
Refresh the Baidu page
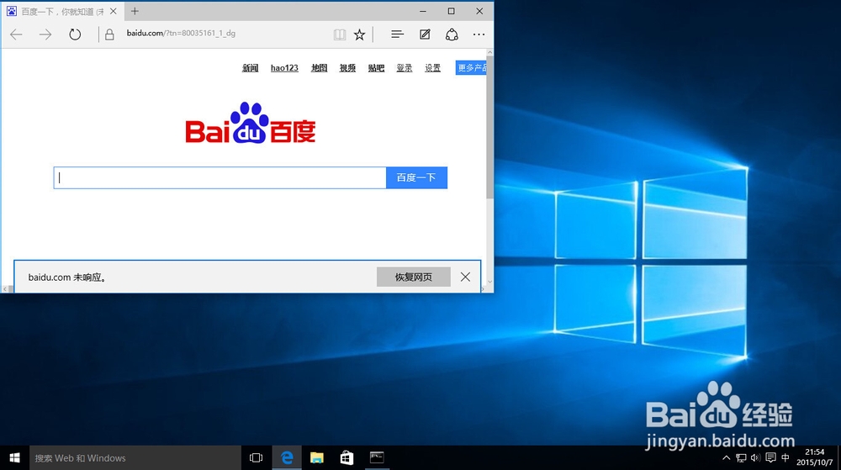click(75, 34)
